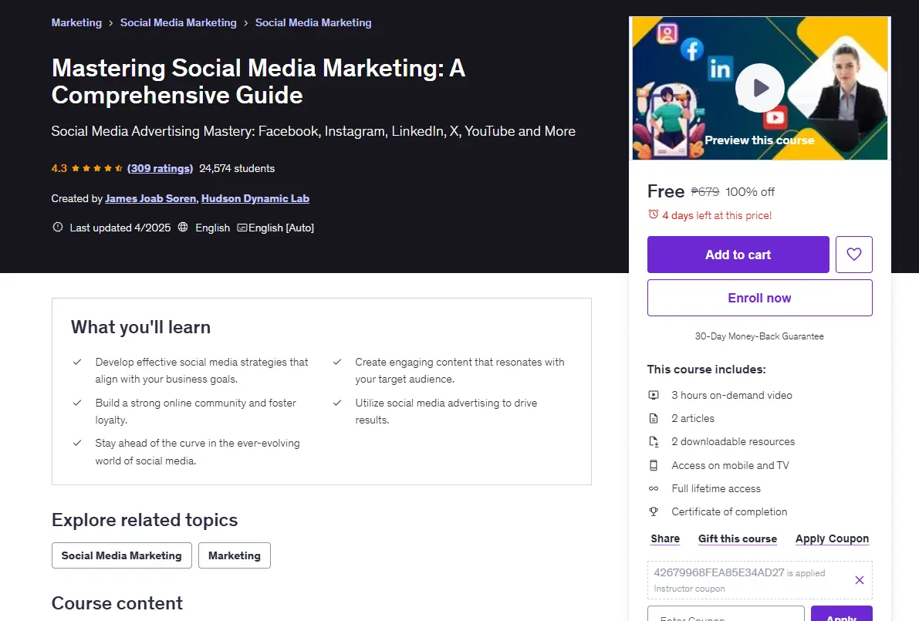Click the on-demand video icon
919x621 pixels.
pos(654,395)
